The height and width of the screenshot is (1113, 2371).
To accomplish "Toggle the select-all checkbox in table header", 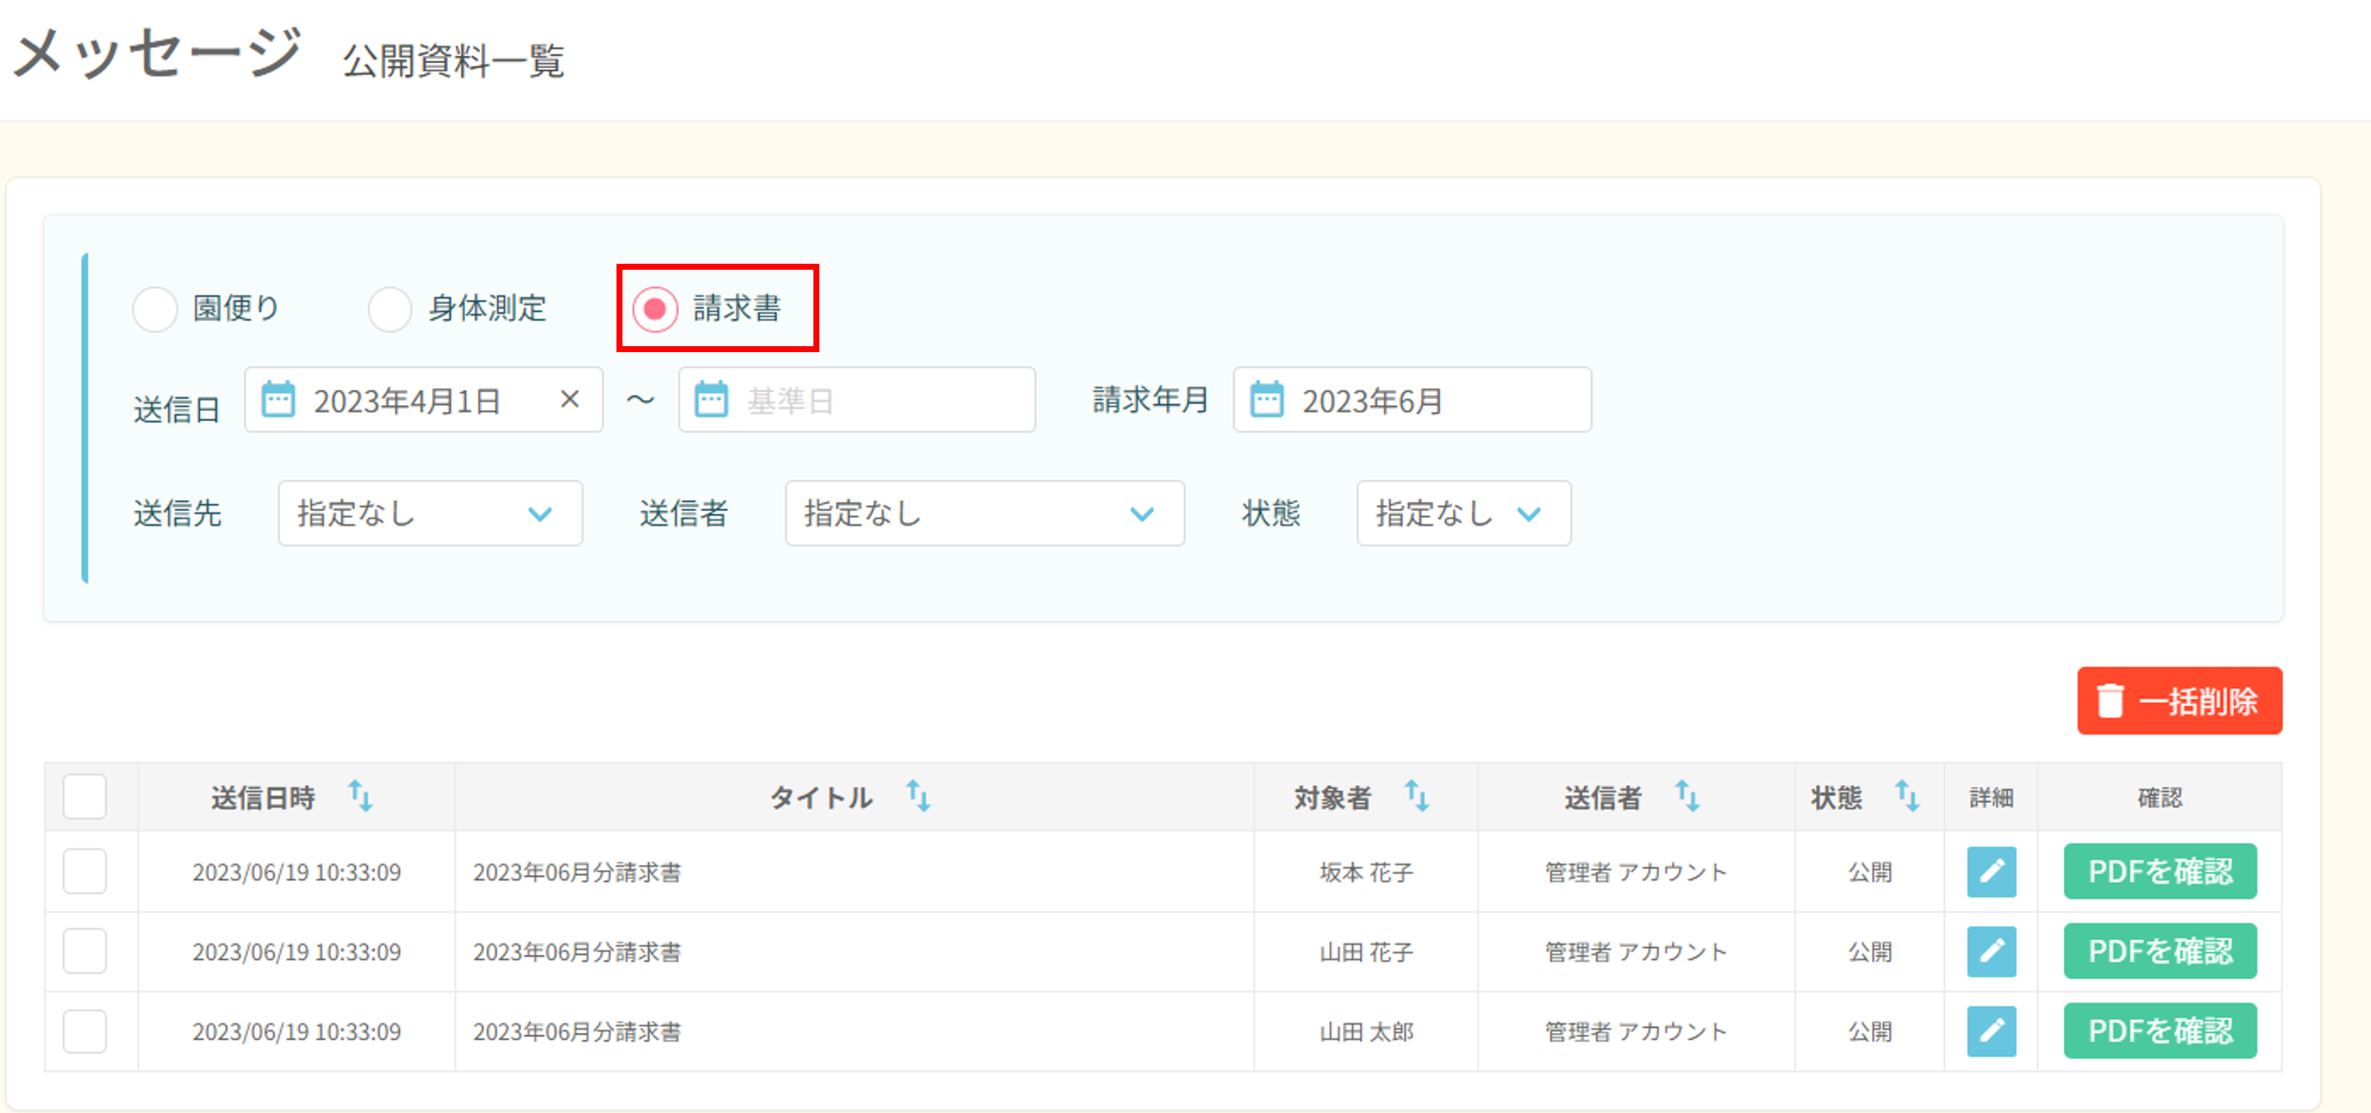I will tap(85, 796).
